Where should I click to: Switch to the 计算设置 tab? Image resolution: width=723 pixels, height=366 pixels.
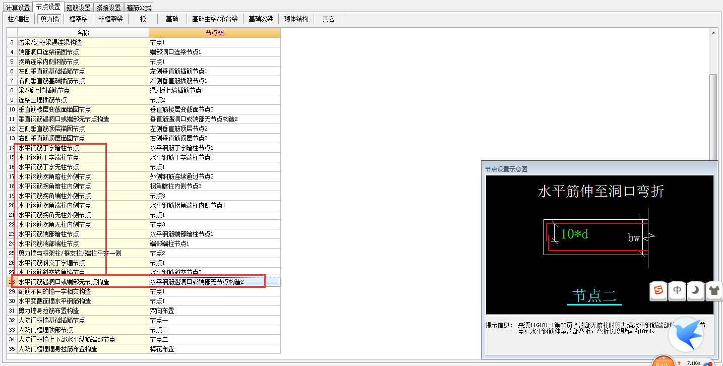tap(18, 8)
